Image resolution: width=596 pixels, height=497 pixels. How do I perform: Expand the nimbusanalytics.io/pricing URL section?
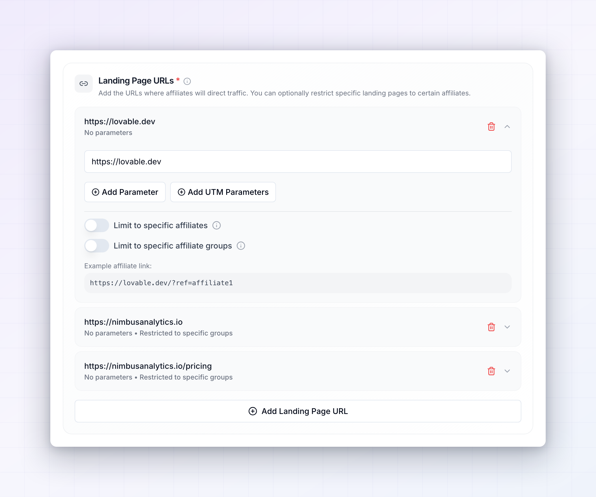coord(507,371)
